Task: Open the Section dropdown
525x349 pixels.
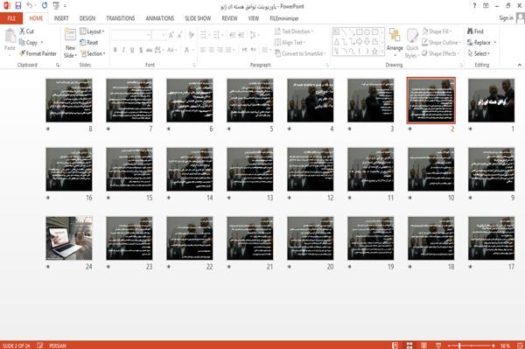Action: (x=93, y=53)
